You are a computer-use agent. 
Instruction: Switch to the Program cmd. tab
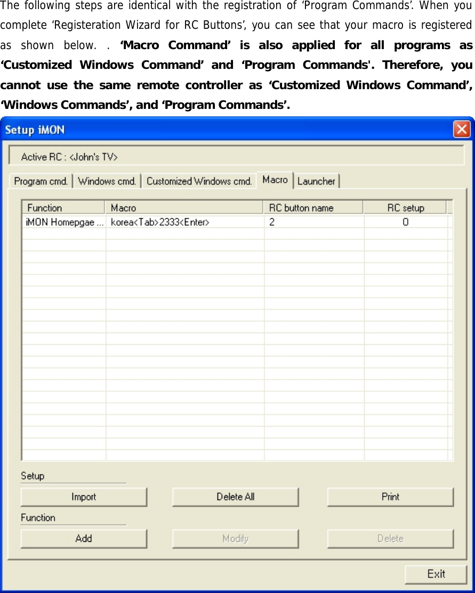point(41,181)
